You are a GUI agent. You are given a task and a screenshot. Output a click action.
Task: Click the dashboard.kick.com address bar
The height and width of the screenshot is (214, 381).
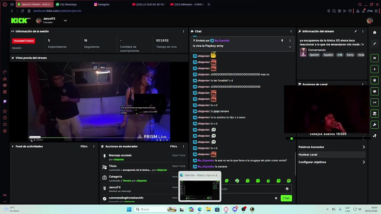coord(57,11)
